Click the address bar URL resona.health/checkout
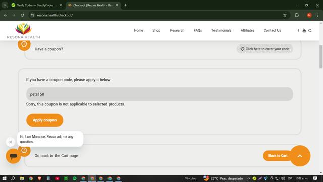323x182 pixels. click(x=55, y=15)
